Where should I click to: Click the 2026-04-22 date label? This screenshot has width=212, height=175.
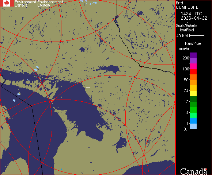tap(194, 18)
